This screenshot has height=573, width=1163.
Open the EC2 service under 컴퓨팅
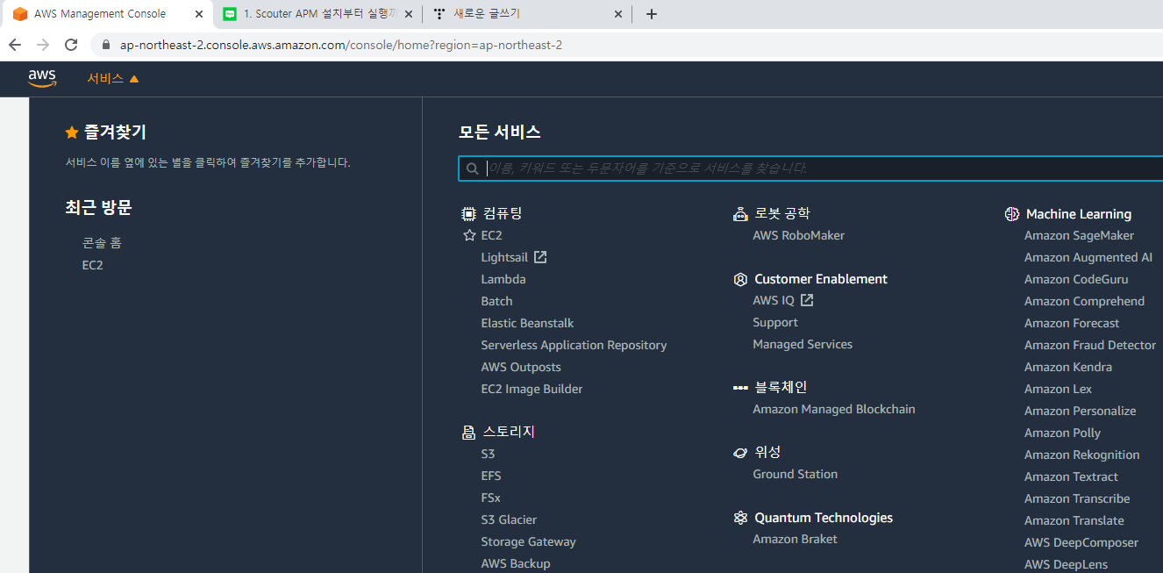pos(491,235)
